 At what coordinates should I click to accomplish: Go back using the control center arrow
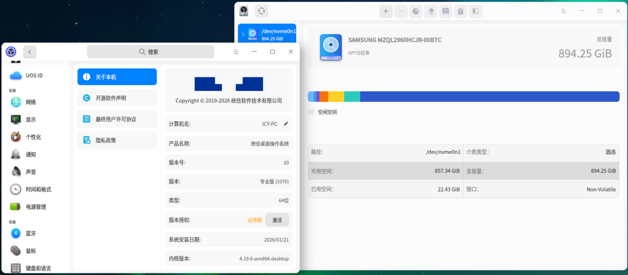[30, 52]
